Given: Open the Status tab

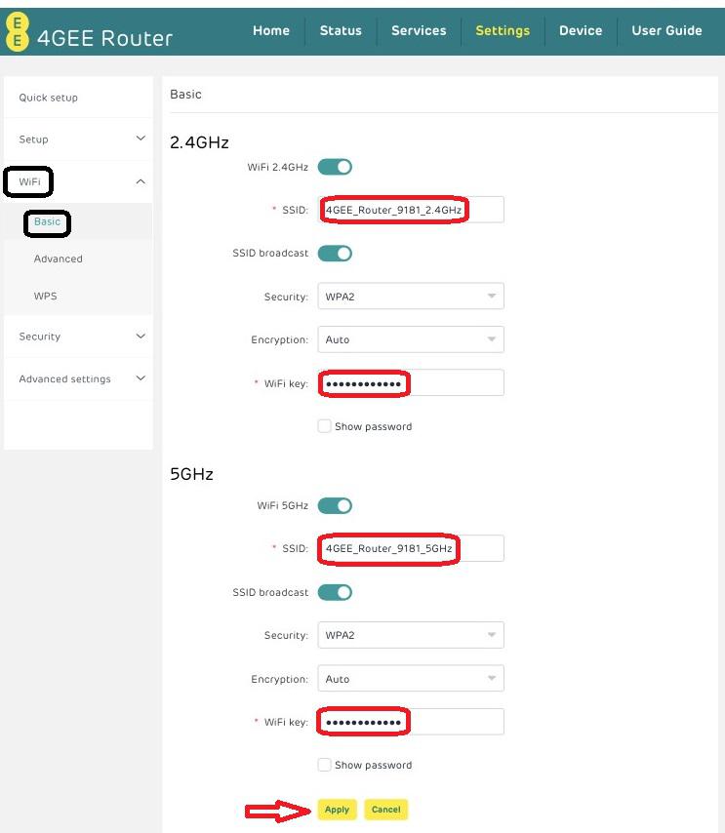Looking at the screenshot, I should (x=341, y=31).
